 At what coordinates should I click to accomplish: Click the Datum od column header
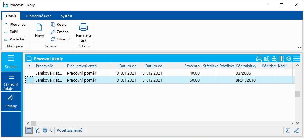pos(125,66)
